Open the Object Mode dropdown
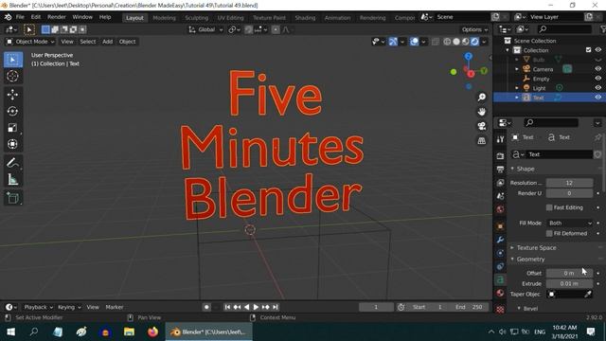 pos(30,42)
